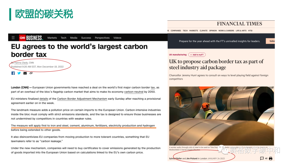Follow the 'carbon-neutral' hyperlink

pyautogui.click(x=134, y=92)
